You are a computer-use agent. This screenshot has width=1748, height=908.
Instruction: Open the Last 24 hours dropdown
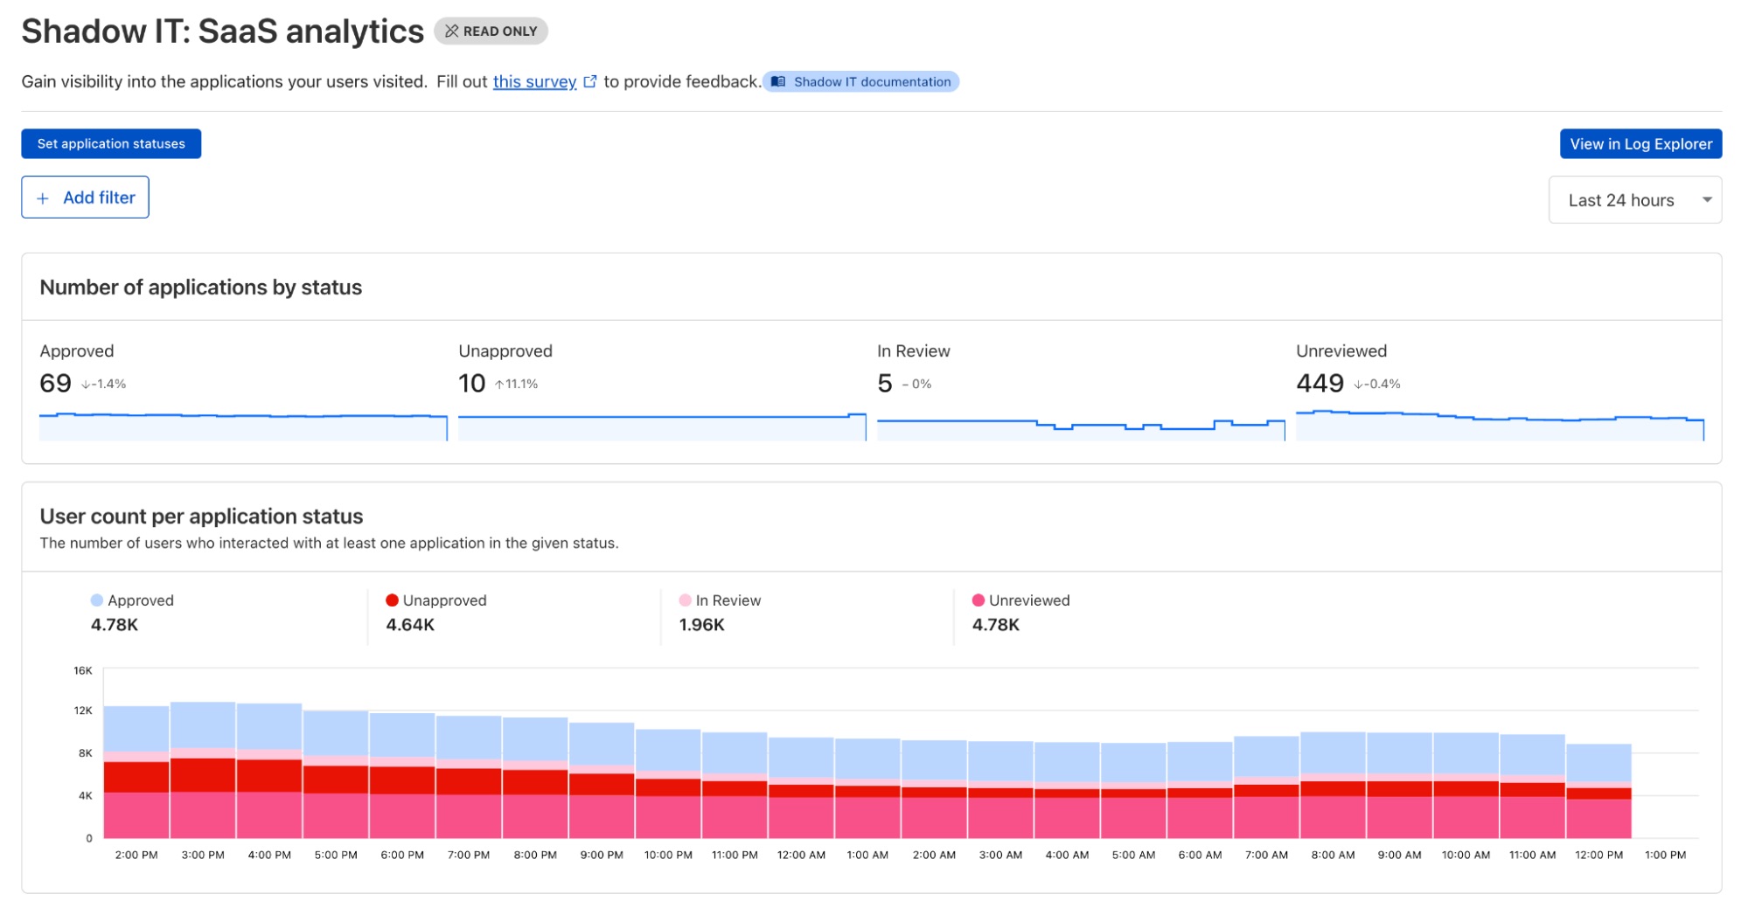[x=1620, y=200]
